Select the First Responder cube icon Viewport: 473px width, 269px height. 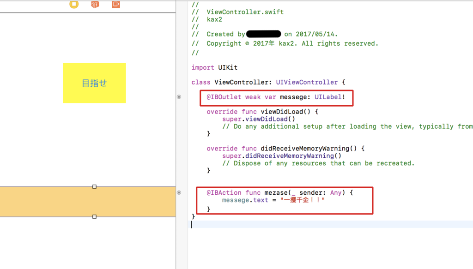[95, 4]
